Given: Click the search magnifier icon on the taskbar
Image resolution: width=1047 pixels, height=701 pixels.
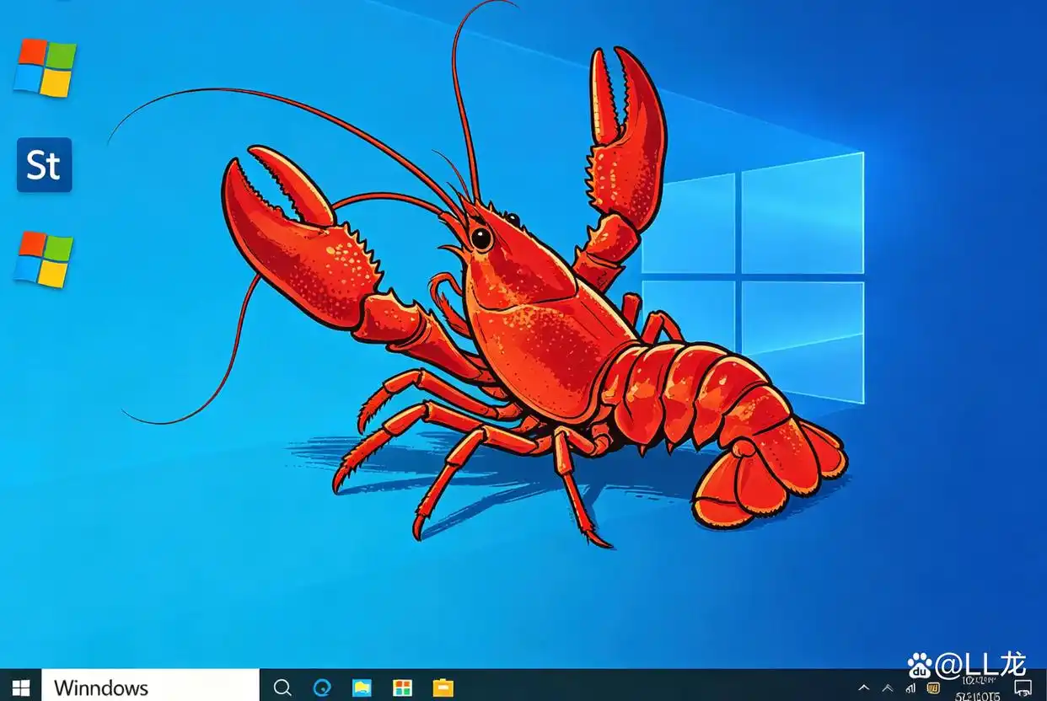Looking at the screenshot, I should 282,688.
